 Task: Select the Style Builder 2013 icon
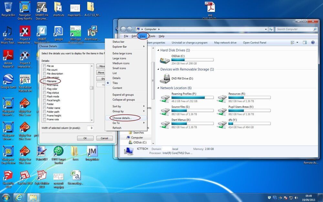click(42, 179)
